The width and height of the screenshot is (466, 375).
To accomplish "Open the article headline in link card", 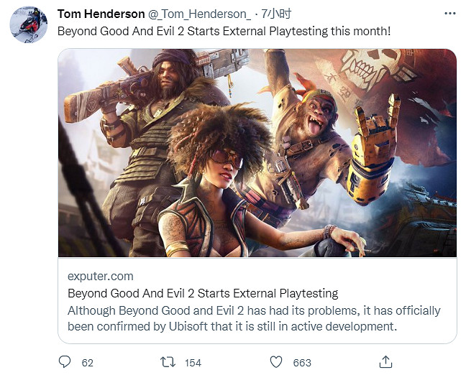I will coord(202,293).
